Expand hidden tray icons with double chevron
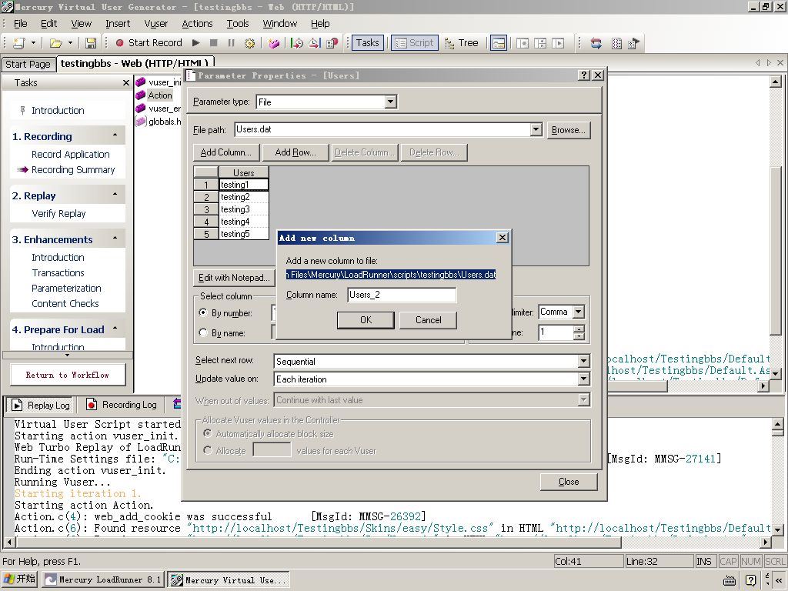 coord(778,580)
